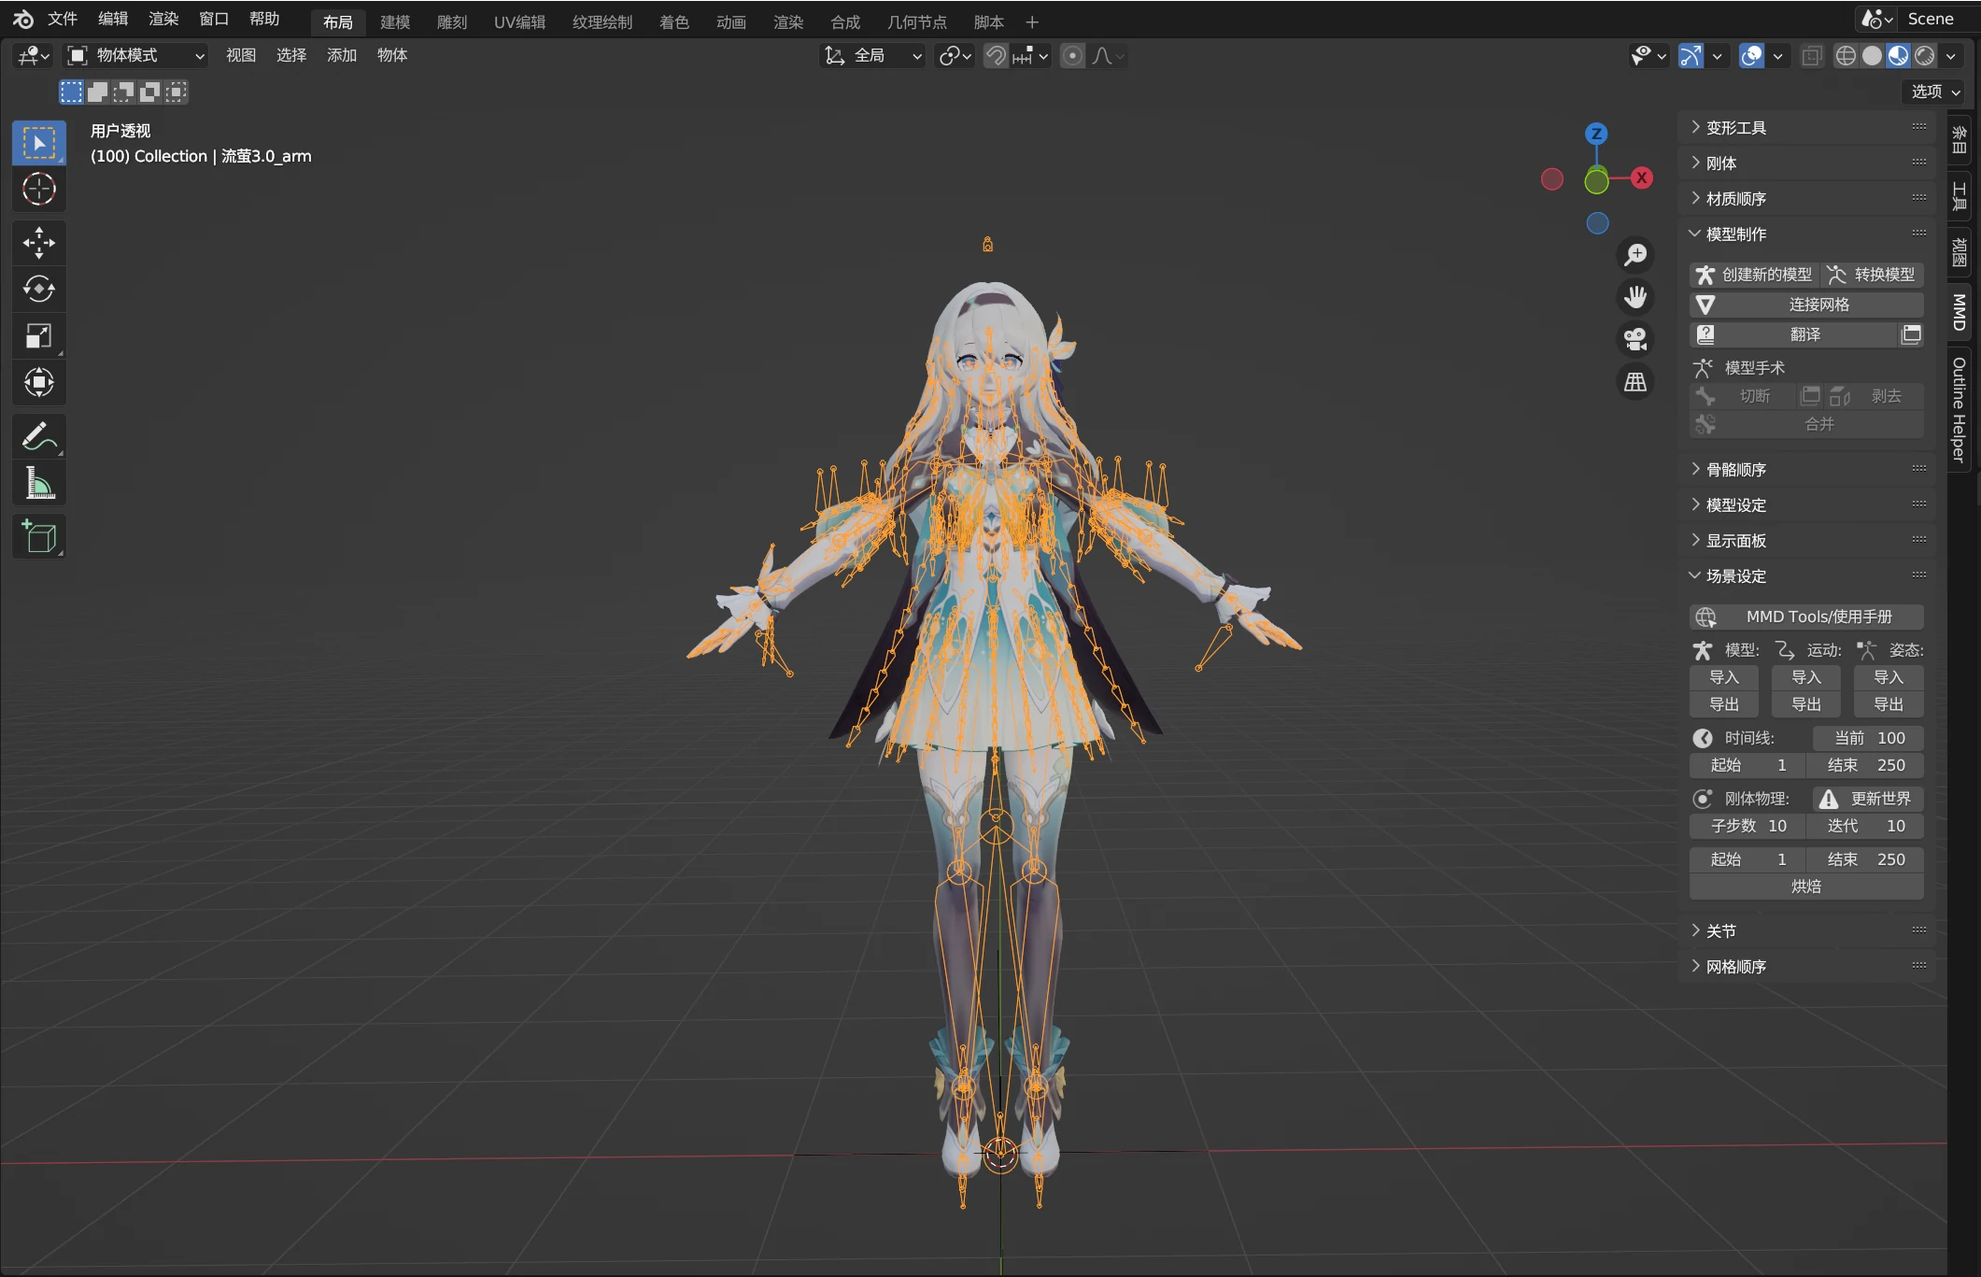Activate the Annotate pencil tool

click(x=38, y=436)
